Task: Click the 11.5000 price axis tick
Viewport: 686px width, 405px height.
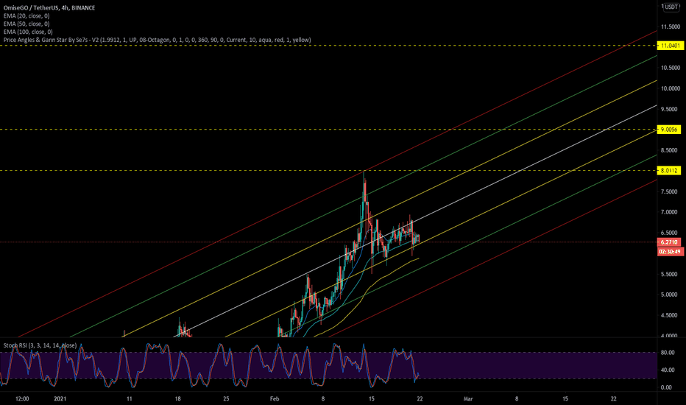Action: (x=671, y=27)
